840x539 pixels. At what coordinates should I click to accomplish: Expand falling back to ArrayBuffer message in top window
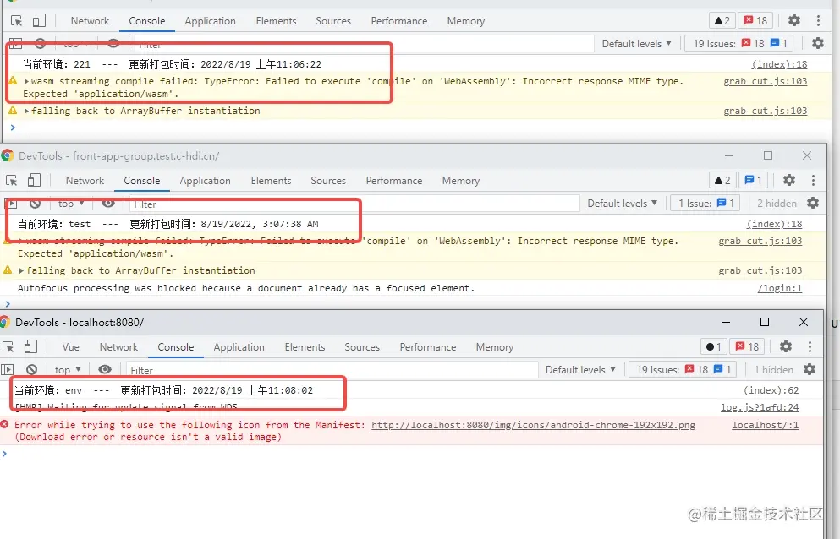coord(26,111)
